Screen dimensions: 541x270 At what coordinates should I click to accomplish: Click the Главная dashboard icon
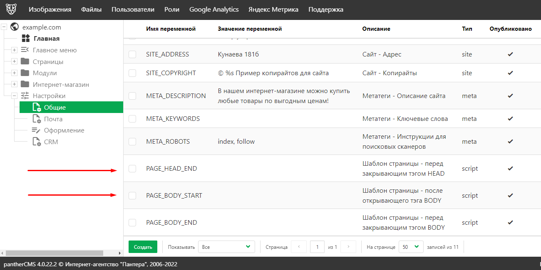click(x=26, y=39)
